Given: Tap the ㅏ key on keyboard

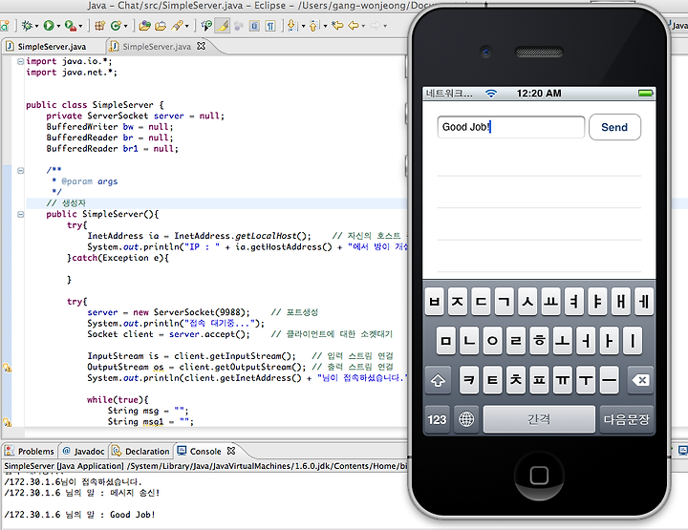Looking at the screenshot, I should 609,341.
